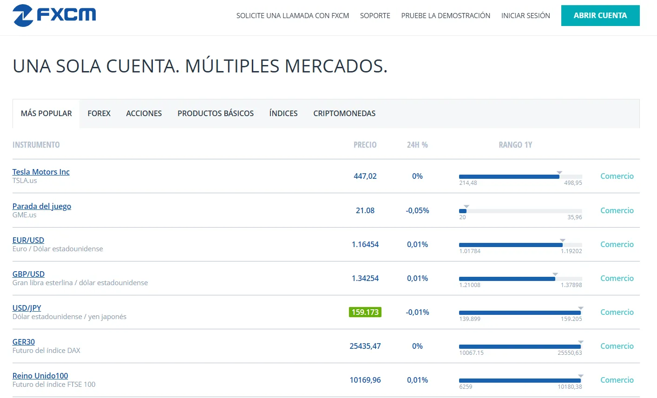Screen dimensions: 657x398
Task: Click GME.us 1Y range bar
Action: (x=520, y=211)
